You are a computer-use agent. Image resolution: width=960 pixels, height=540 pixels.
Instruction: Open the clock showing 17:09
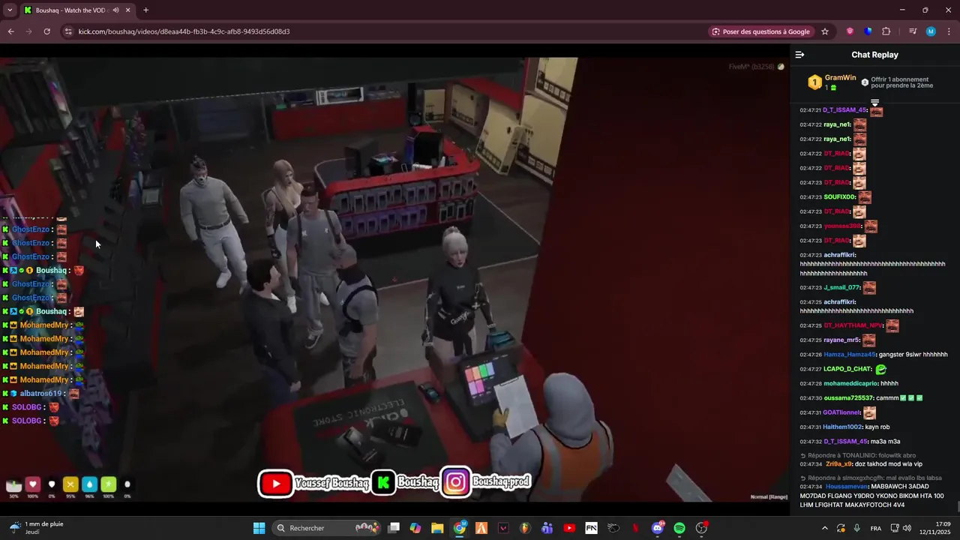(x=937, y=528)
